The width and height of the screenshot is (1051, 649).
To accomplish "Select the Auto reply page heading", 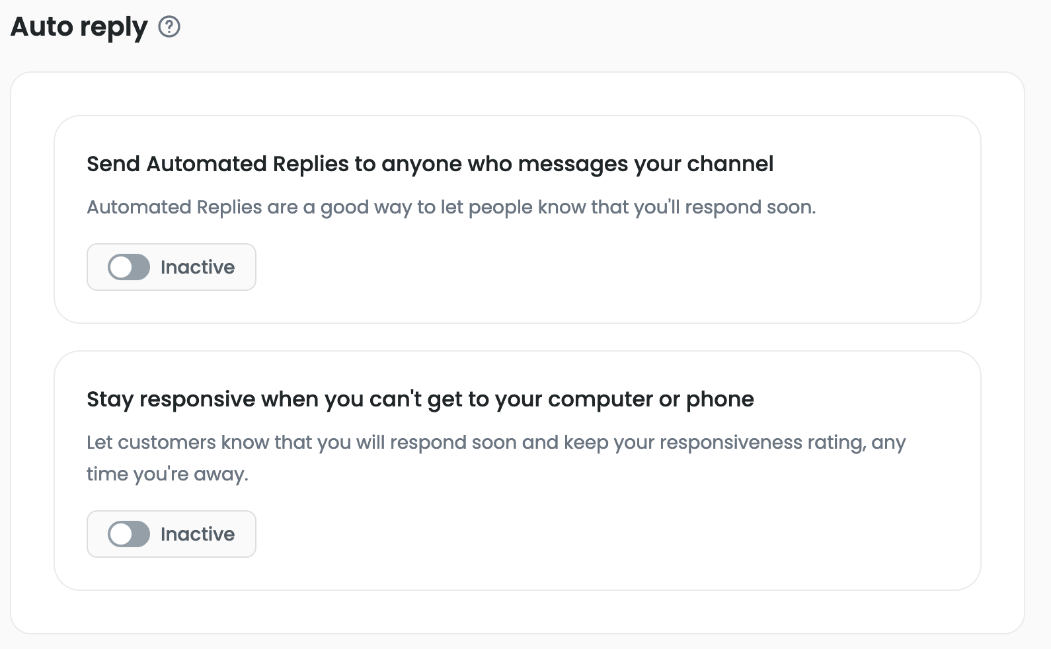I will tap(79, 28).
